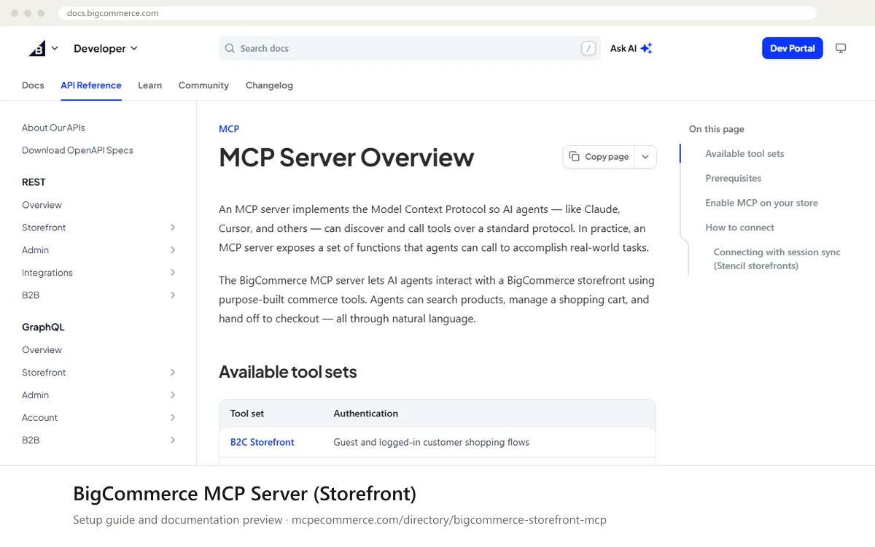Click the slash shortcut key badge
Screen dimensions: 875x547
(588, 48)
